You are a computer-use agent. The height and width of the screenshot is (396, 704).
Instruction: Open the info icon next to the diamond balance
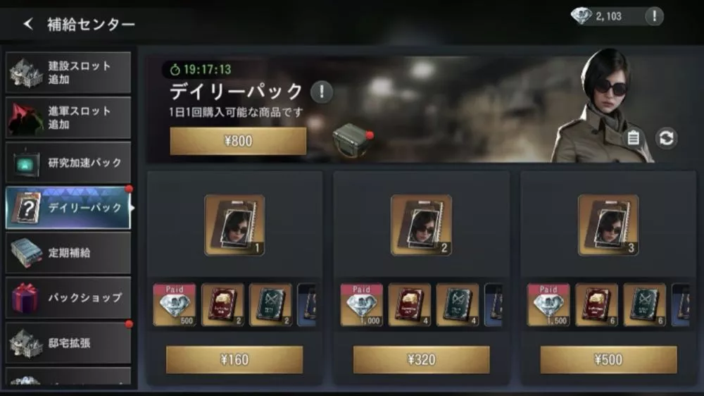point(654,16)
